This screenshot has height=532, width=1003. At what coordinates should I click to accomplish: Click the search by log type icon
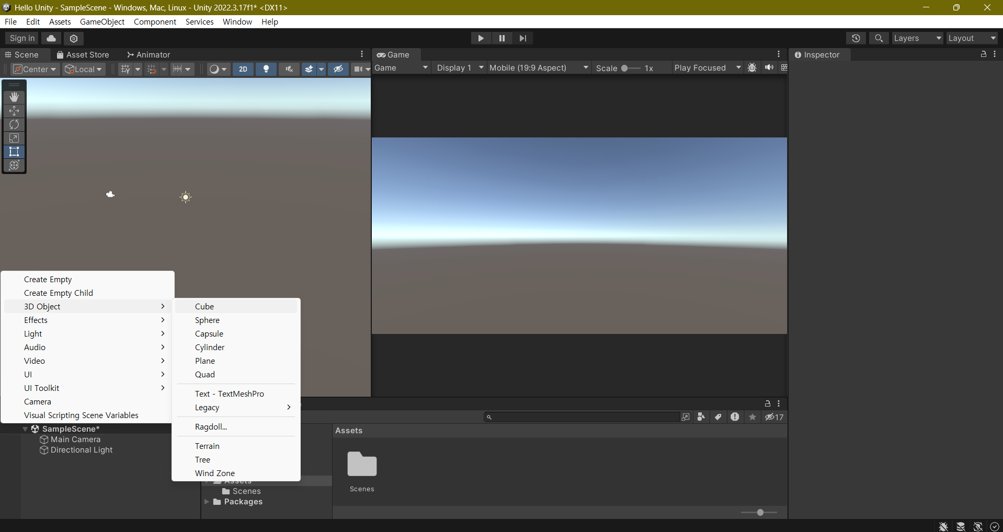[x=735, y=417]
